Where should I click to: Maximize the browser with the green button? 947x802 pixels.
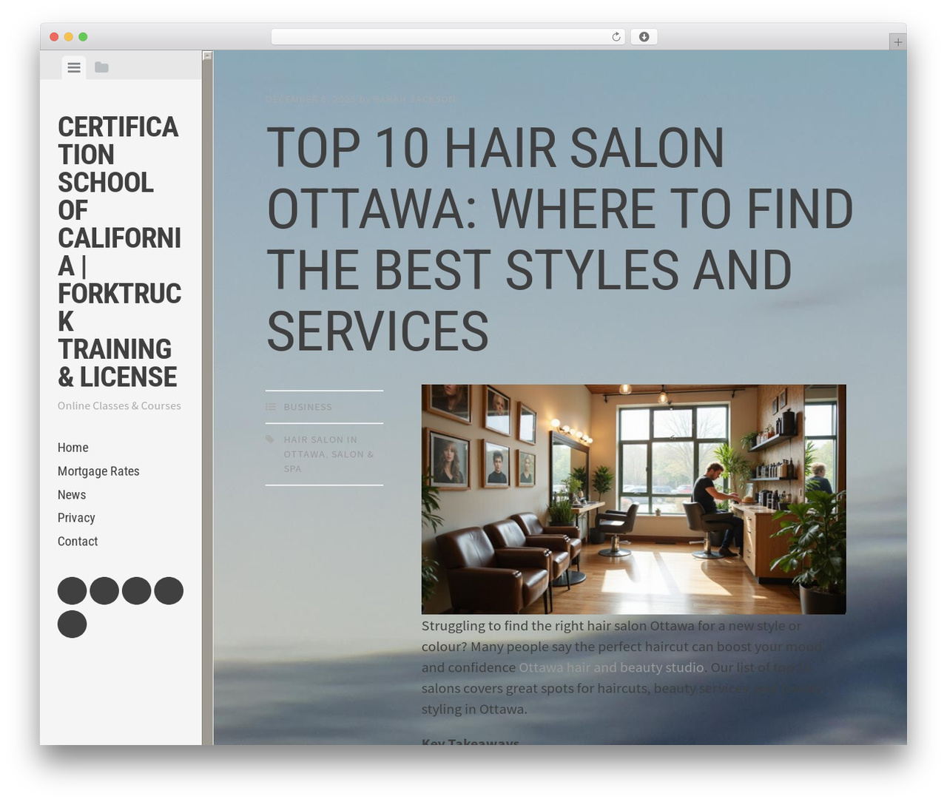pyautogui.click(x=83, y=37)
